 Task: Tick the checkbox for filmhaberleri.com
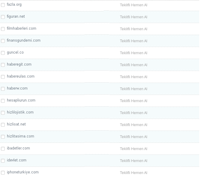point(3,29)
